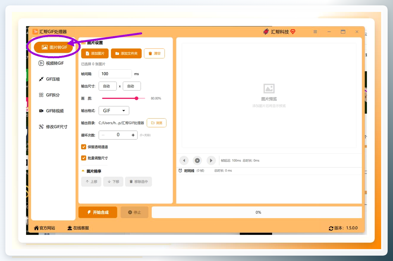This screenshot has height=261, width=393.
Task: Click the output width 自动 field
Action: [x=108, y=86]
